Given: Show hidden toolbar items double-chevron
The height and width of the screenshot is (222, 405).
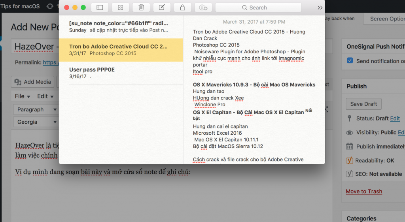Looking at the screenshot, I should pyautogui.click(x=320, y=8).
